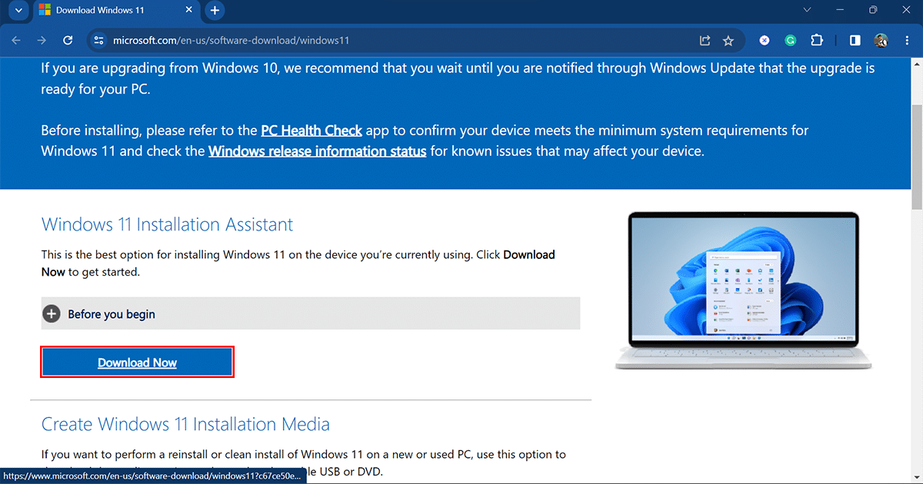Open a new tab with plus button

point(215,11)
